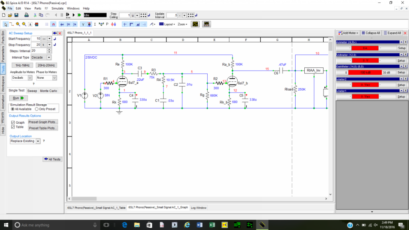The image size is (409, 230).
Task: Click the Start Frequency input field
Action: click(36, 39)
